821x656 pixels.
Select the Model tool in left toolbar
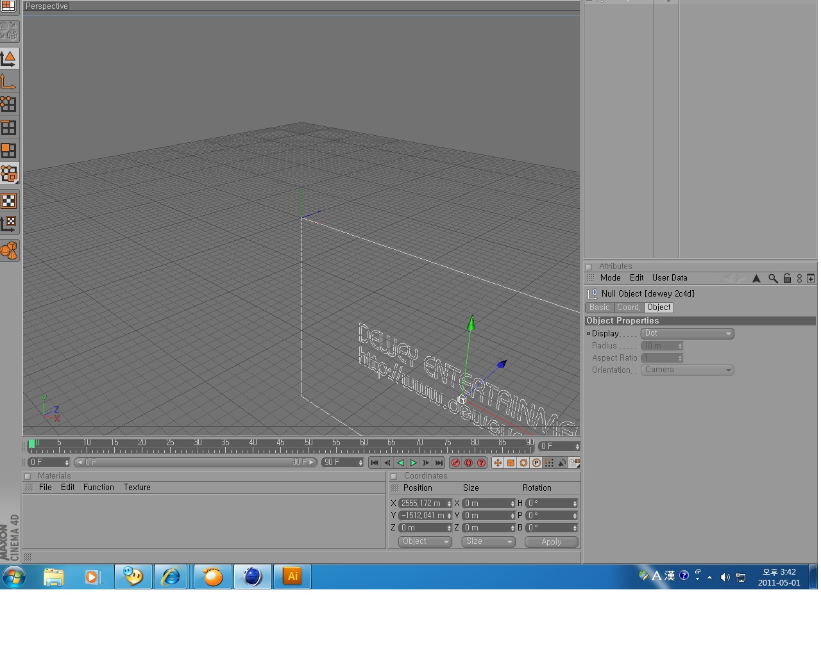pos(9,58)
